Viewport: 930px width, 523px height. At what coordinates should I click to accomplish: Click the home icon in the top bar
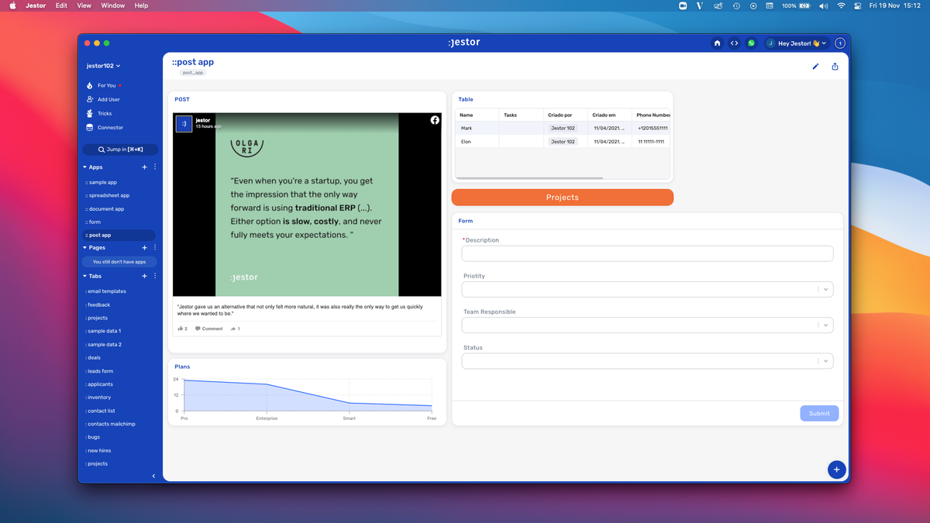tap(717, 43)
